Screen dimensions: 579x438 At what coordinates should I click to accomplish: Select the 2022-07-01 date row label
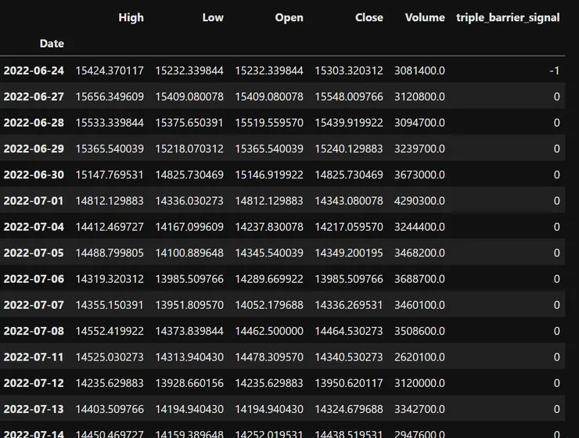pyautogui.click(x=34, y=201)
